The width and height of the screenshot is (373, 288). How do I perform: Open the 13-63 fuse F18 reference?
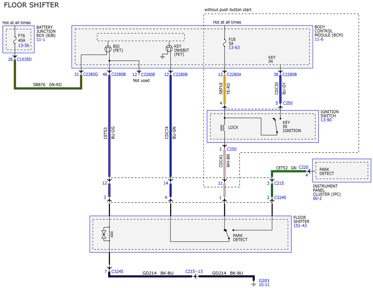(234, 48)
